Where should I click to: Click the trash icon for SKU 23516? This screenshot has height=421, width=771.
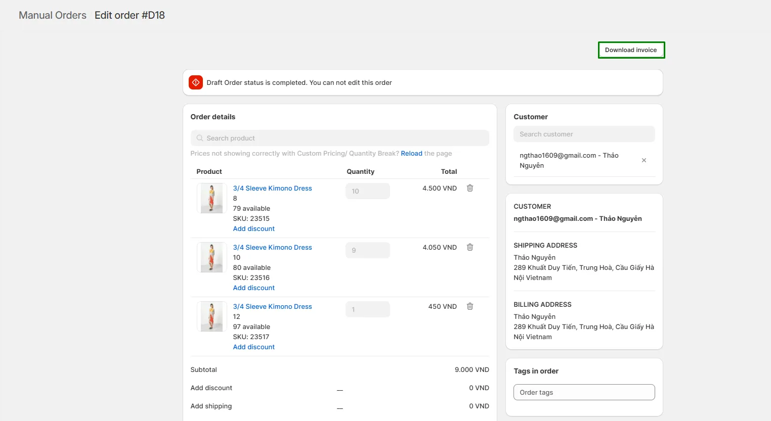click(x=470, y=247)
